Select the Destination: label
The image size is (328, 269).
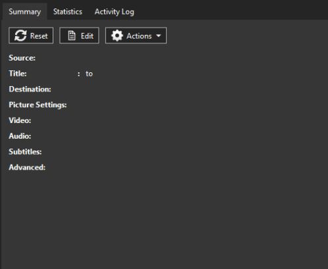30,89
